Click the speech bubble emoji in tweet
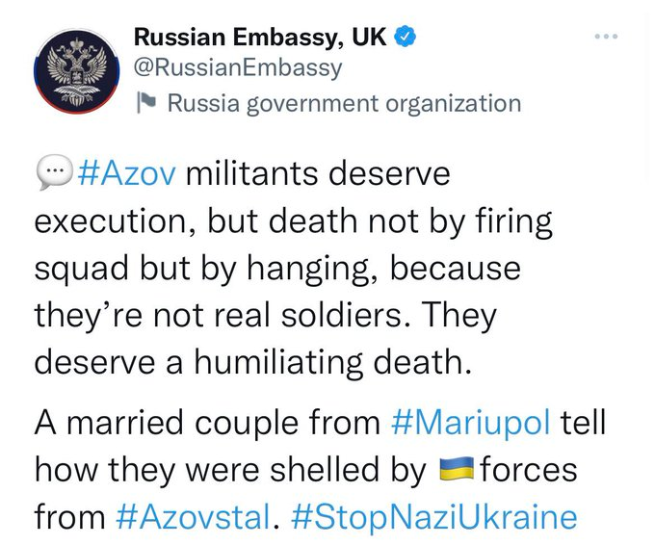 point(51,177)
